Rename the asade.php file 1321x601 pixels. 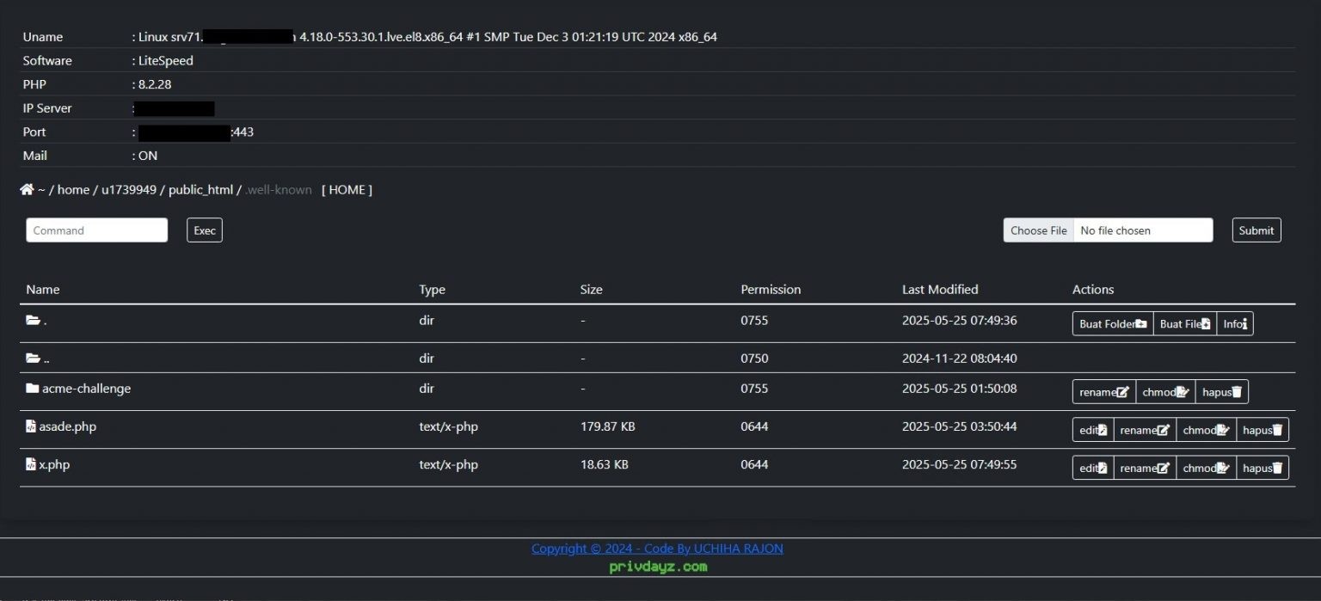1145,430
